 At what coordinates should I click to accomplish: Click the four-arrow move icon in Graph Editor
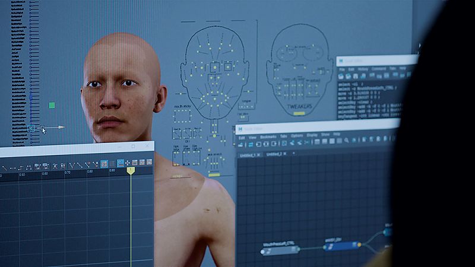pos(127,163)
